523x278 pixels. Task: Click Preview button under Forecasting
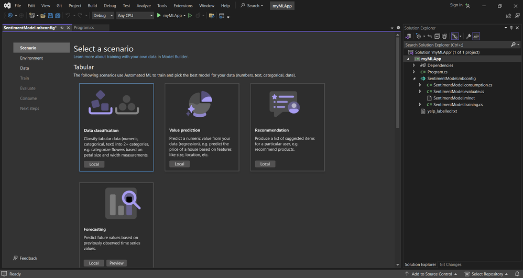[116, 263]
